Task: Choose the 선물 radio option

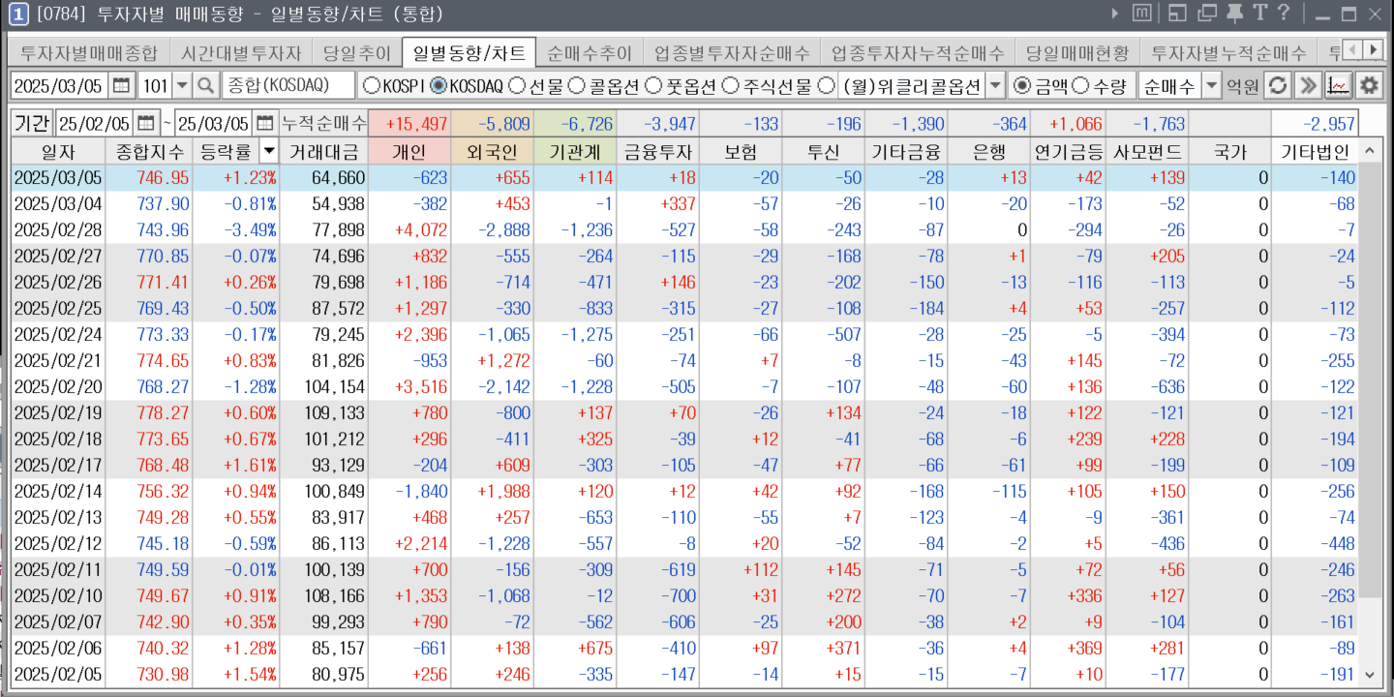Action: 518,85
